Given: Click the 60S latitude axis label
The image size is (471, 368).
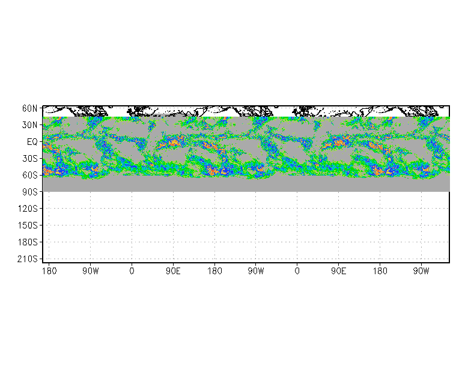Looking at the screenshot, I should (30, 175).
